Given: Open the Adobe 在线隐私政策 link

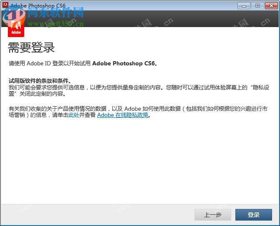Looking at the screenshot, I should pyautogui.click(x=123, y=115).
